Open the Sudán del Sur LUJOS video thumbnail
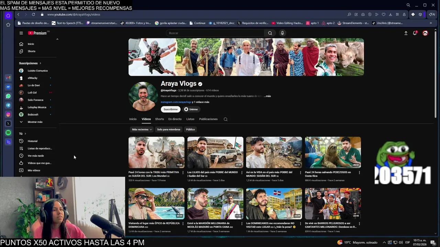Image resolution: width=440 pixels, height=247 pixels. [x=215, y=152]
